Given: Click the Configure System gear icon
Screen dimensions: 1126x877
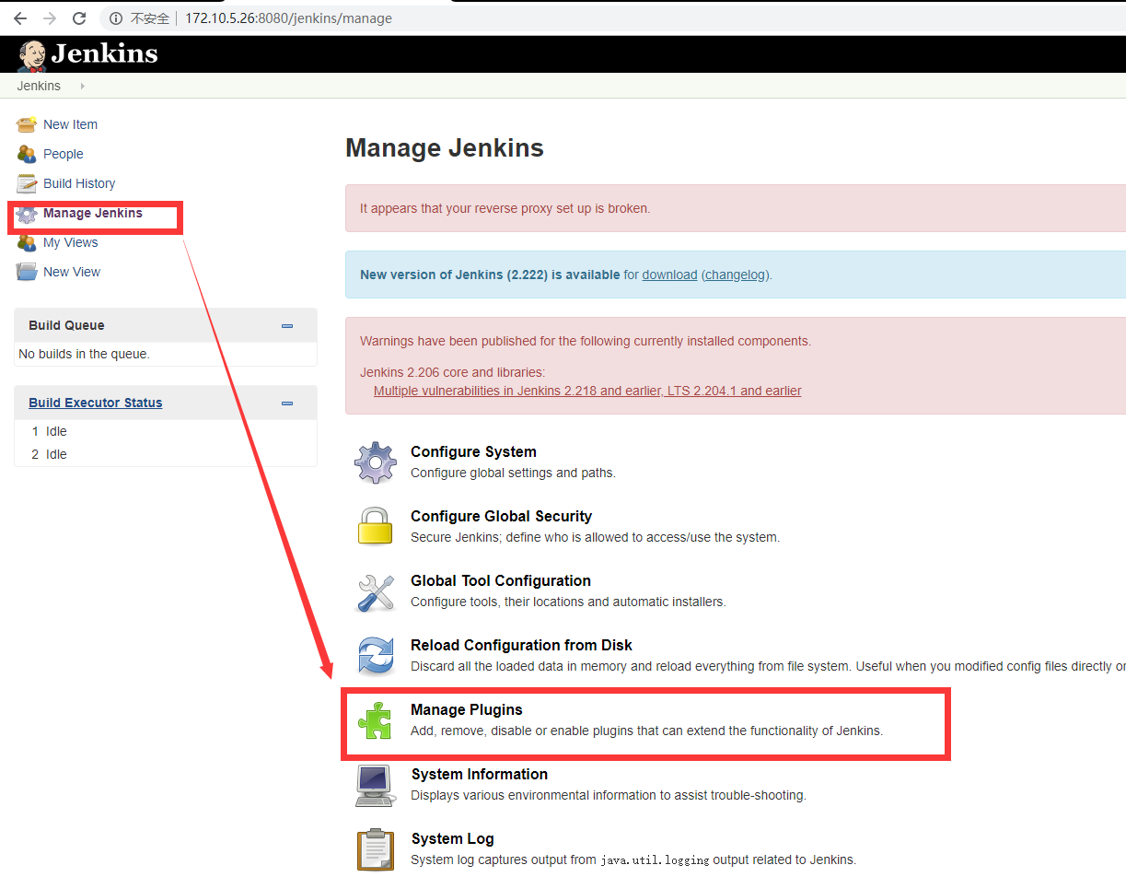Looking at the screenshot, I should [376, 462].
